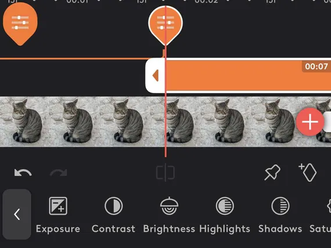The image size is (331, 248).
Task: Select the Exposure adjustment icon
Action: (58, 206)
